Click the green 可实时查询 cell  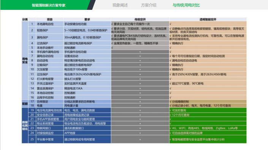point(208,110)
